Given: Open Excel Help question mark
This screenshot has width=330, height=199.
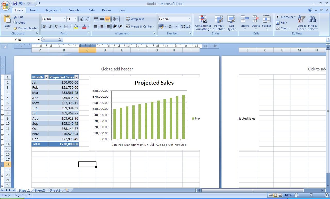Looking at the screenshot, I should 310,10.
